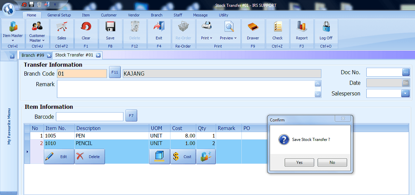Click the KAJANG branch name field

tap(222, 74)
